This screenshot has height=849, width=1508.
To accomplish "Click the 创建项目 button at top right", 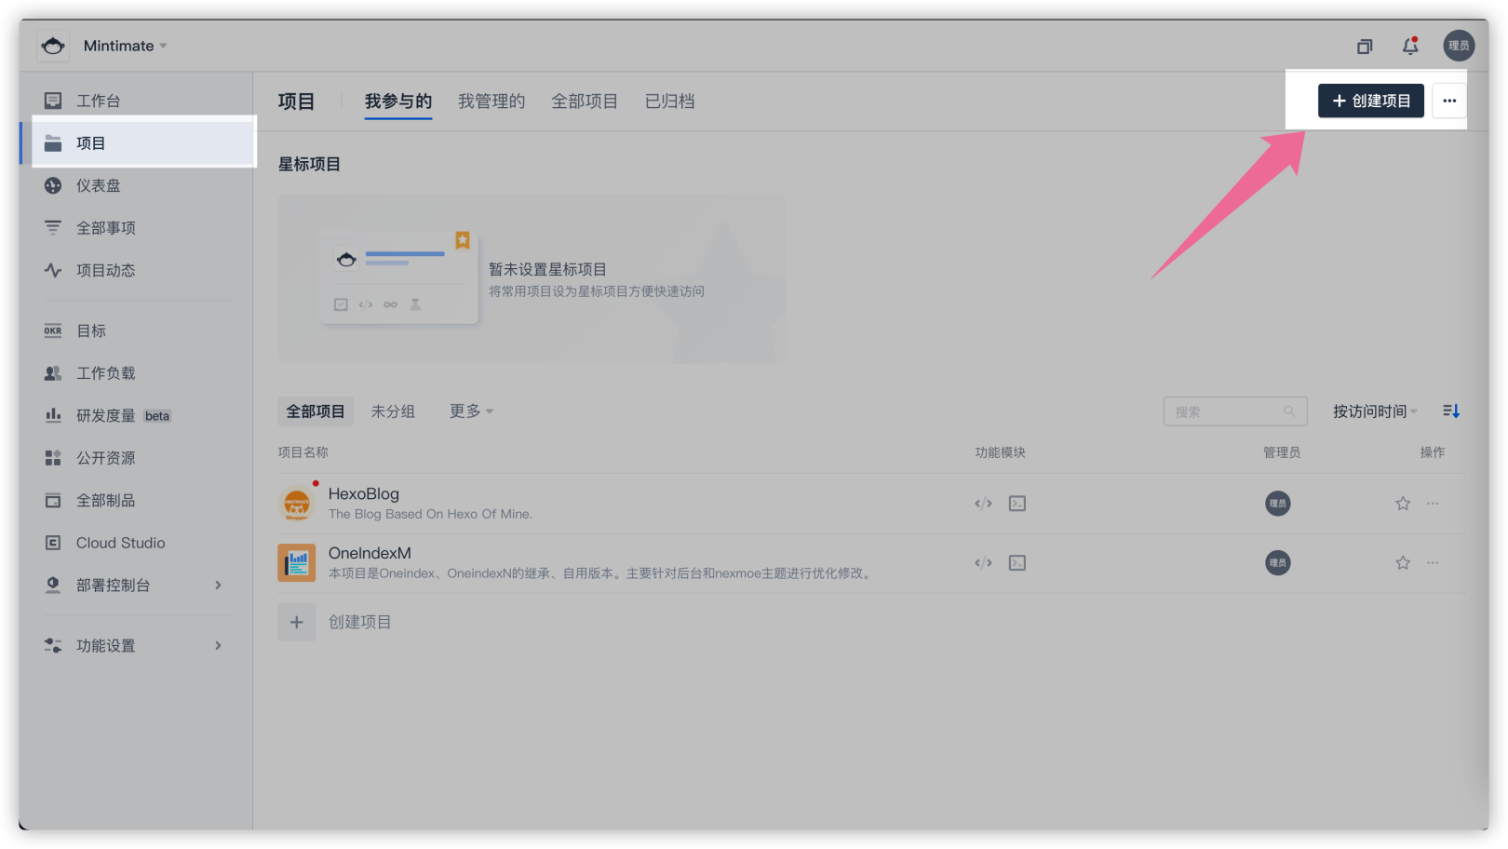I will pyautogui.click(x=1371, y=101).
